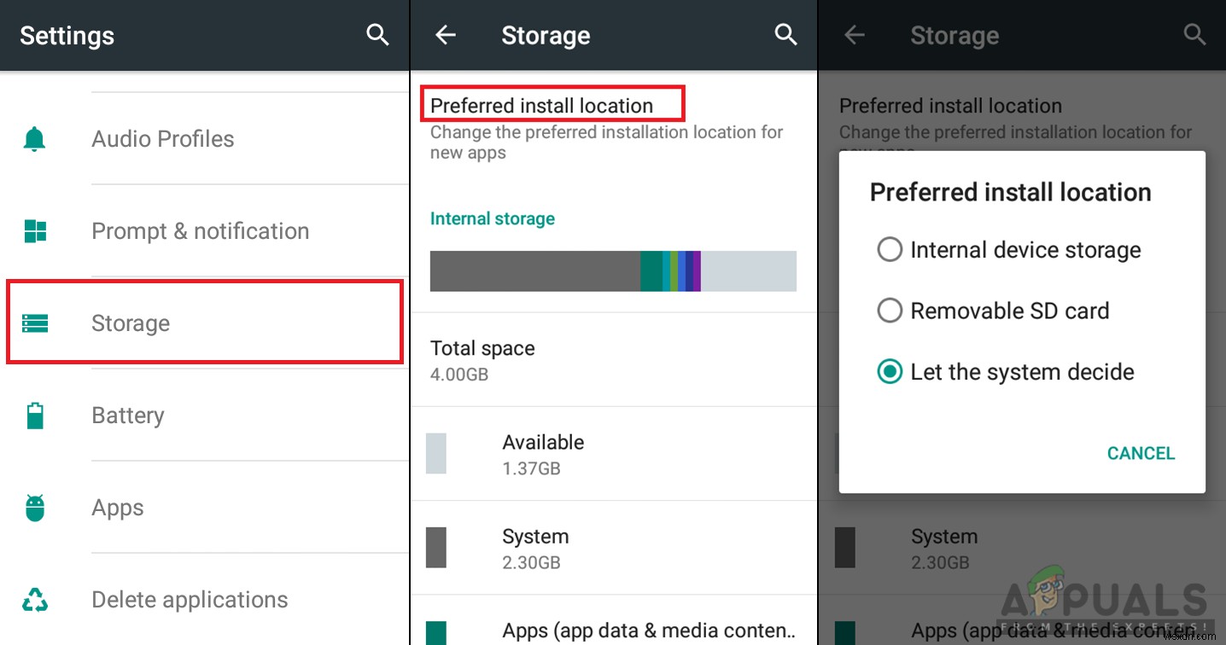Tap the Audio Profiles bell icon
Viewport: 1226px width, 645px height.
click(x=34, y=138)
